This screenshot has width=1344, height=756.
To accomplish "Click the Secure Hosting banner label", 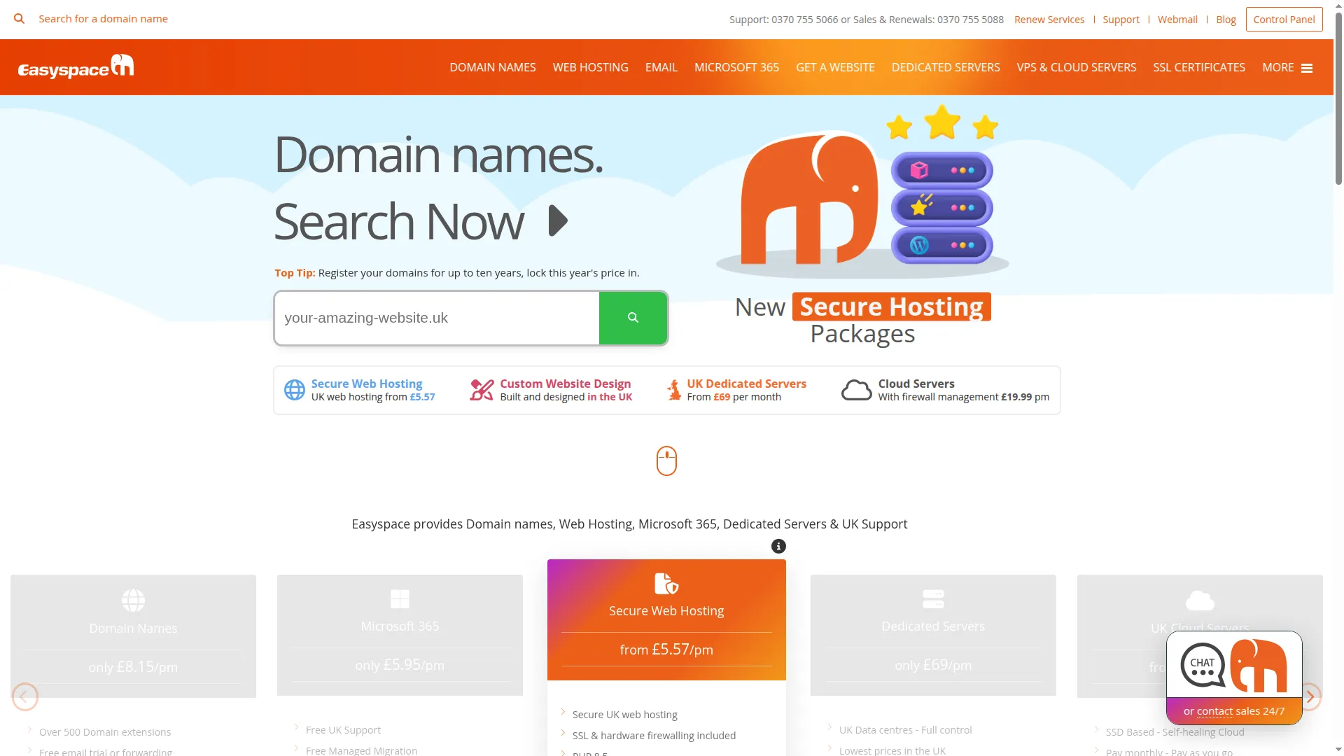I will [x=891, y=307].
